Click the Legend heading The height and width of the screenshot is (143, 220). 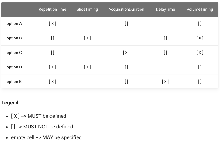pyautogui.click(x=10, y=103)
